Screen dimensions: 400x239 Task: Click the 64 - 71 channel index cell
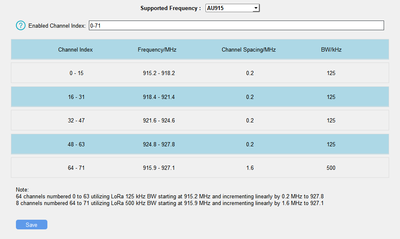76,168
